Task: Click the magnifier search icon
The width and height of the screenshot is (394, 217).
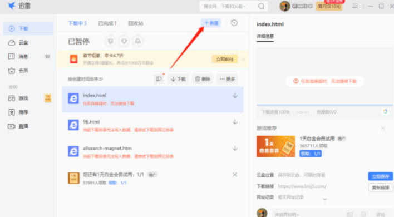Action: point(262,6)
